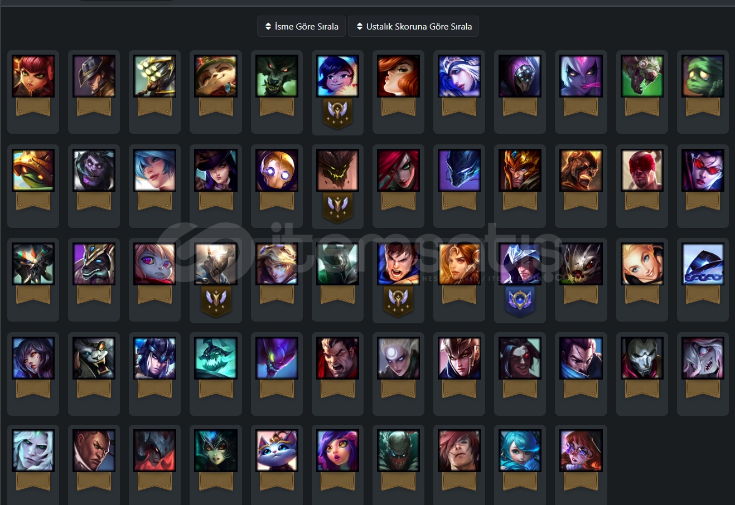This screenshot has width=735, height=505.
Task: Choose the Miss Fortune portrait
Action: click(398, 76)
